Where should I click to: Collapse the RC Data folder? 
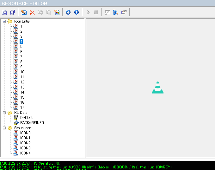click(4, 113)
